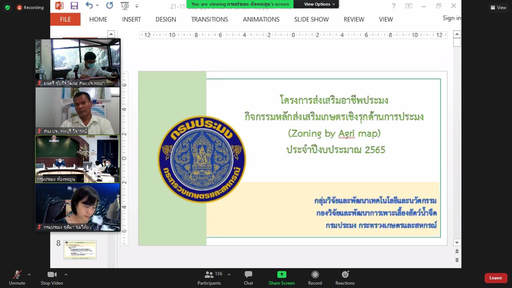Expand the Undo history dropdown arrow
The height and width of the screenshot is (288, 512).
pyautogui.click(x=97, y=6)
